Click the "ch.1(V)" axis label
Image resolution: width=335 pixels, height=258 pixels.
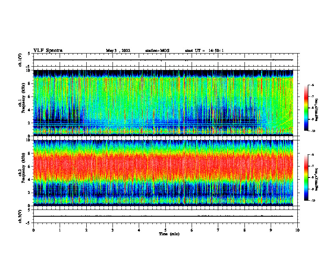coord(20,60)
